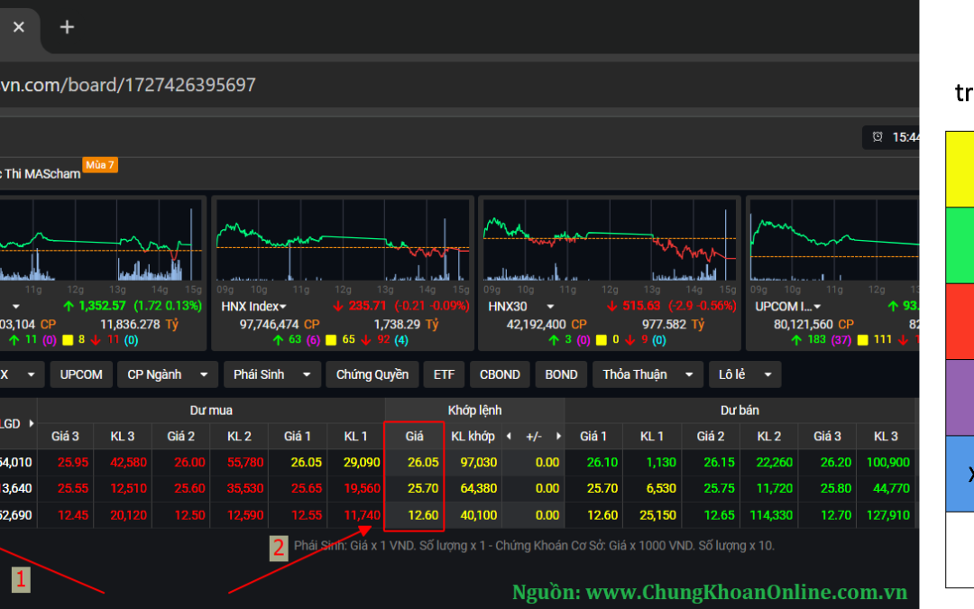Click the arrow next to the LGD header
This screenshot has width=974, height=609.
pyautogui.click(x=32, y=423)
